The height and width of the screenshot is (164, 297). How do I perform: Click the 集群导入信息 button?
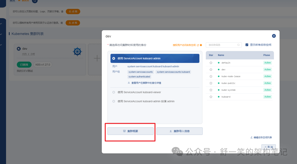click(179, 131)
